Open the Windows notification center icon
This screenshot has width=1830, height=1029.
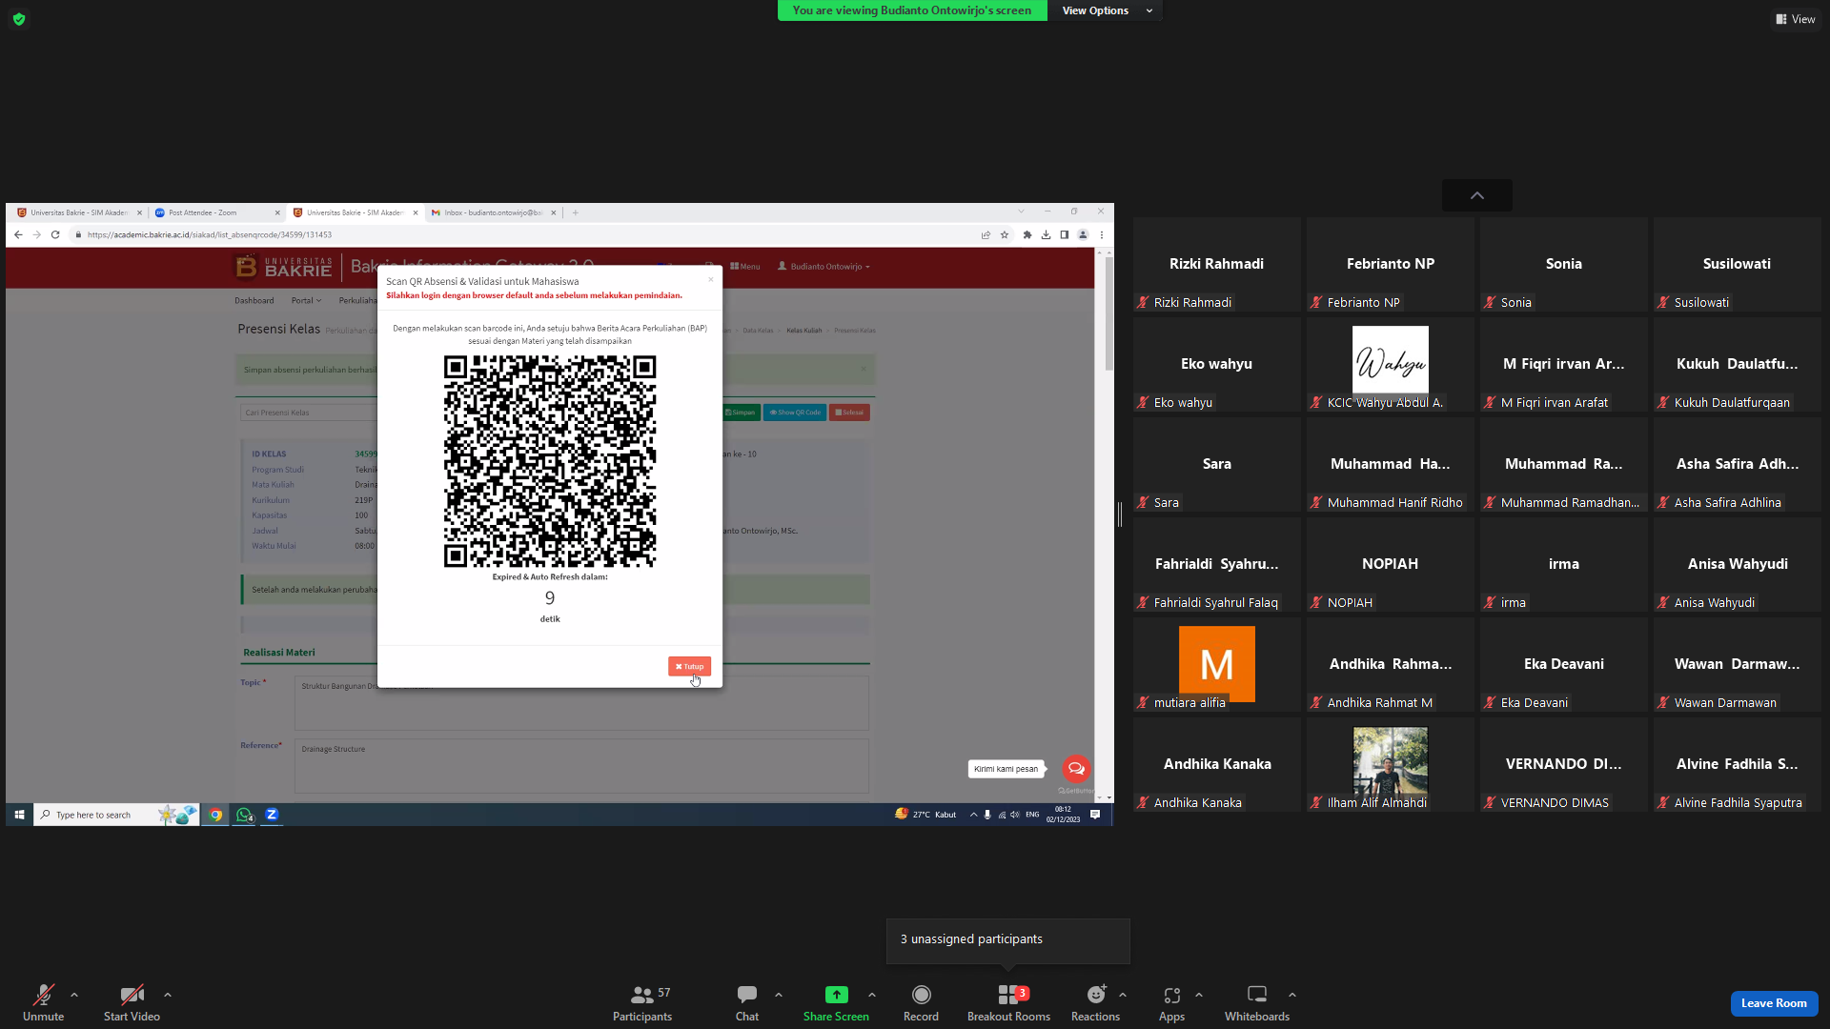tap(1095, 815)
